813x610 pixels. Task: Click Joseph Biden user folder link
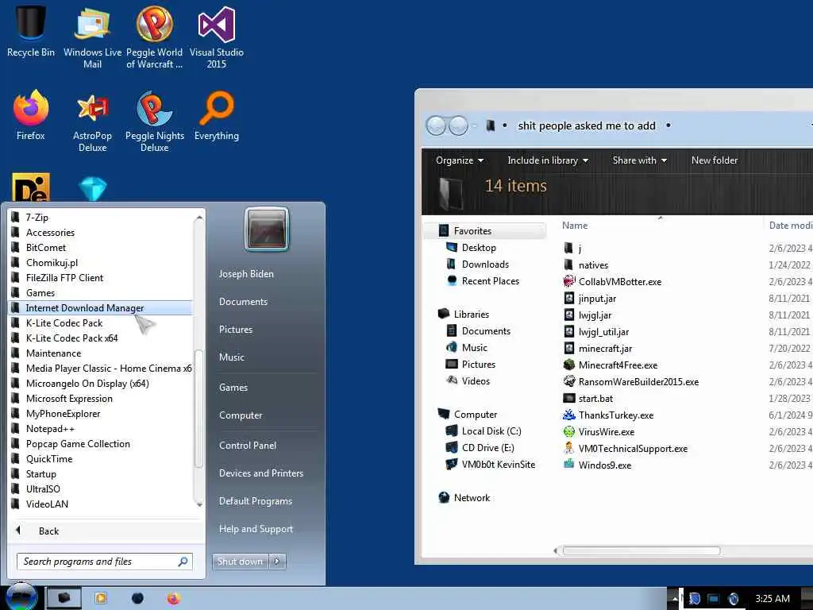pyautogui.click(x=246, y=274)
